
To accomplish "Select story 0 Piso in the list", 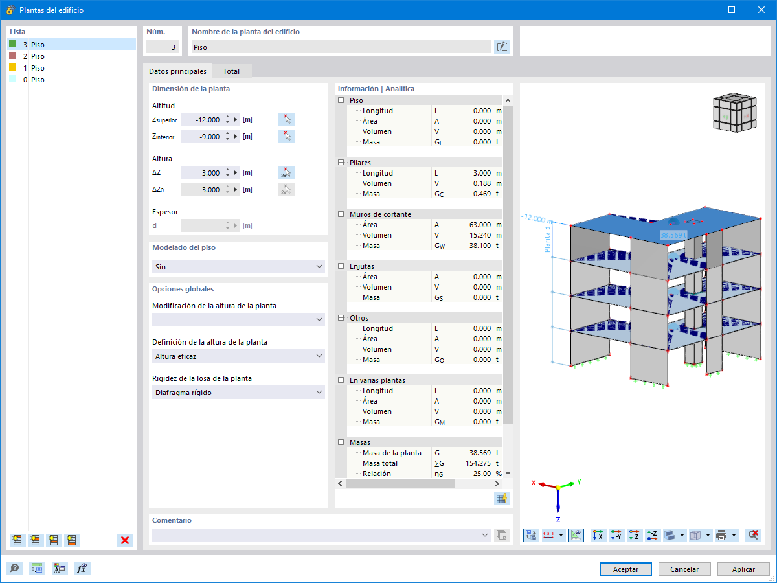I will tap(71, 80).
